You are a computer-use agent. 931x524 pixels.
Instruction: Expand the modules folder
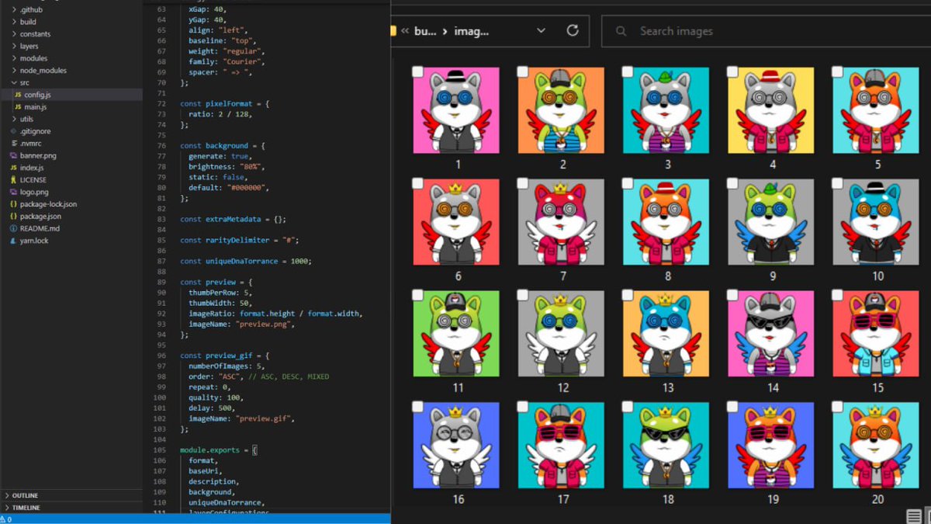tap(14, 58)
